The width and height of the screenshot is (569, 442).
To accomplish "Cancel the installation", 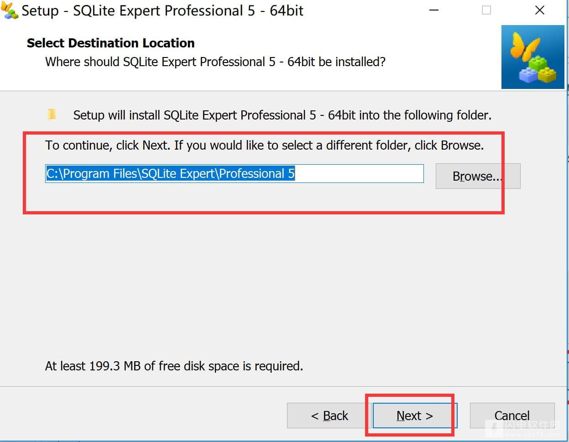I will point(512,416).
